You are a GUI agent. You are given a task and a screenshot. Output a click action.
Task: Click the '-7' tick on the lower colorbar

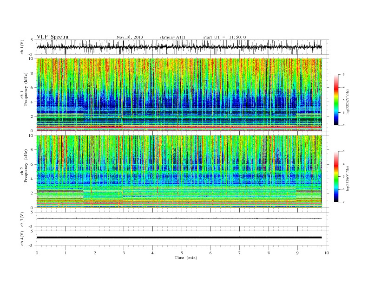(342, 202)
